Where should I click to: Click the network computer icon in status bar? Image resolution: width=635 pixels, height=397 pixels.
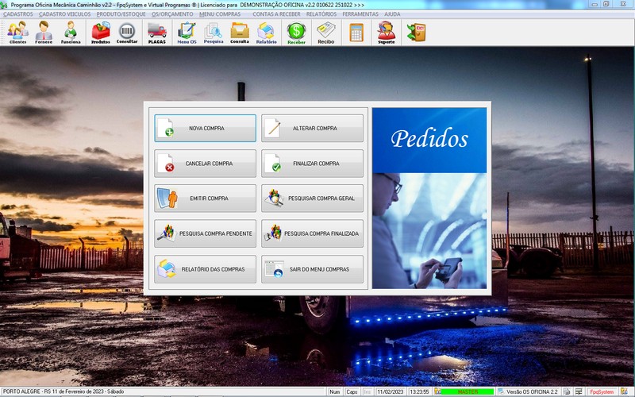579,391
